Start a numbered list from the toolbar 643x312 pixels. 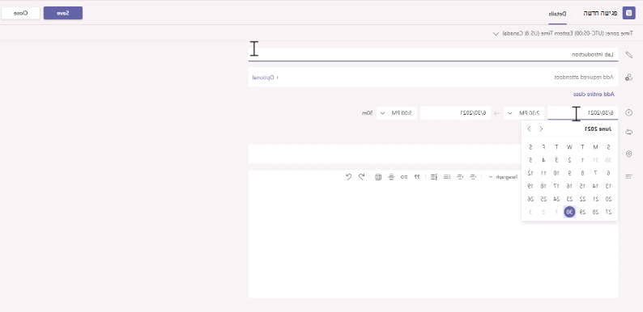point(434,177)
